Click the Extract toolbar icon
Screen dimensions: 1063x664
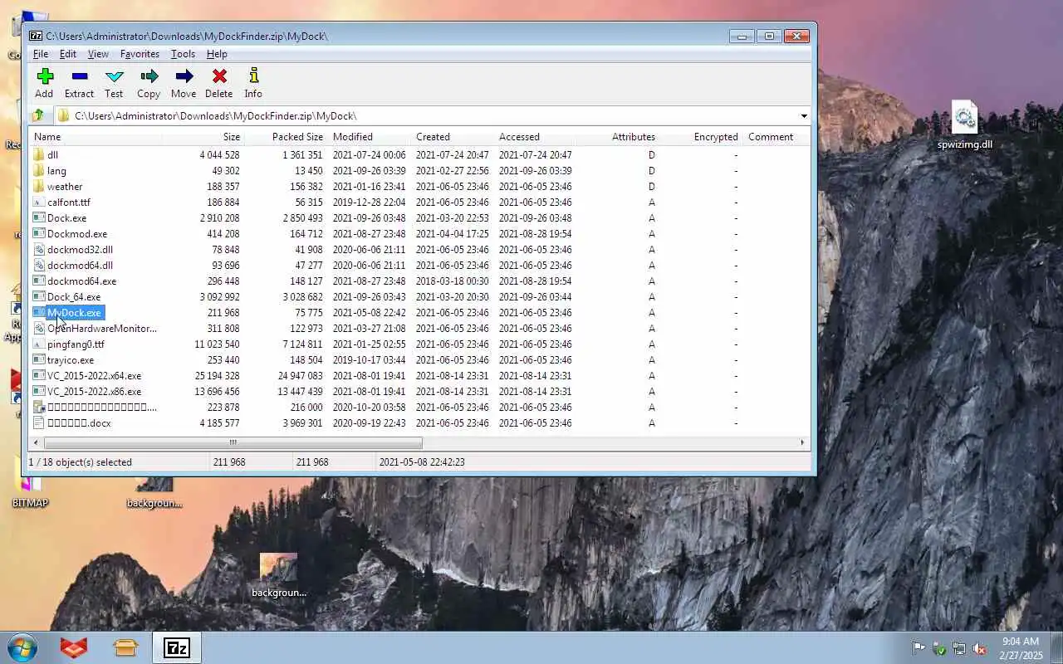(x=80, y=76)
